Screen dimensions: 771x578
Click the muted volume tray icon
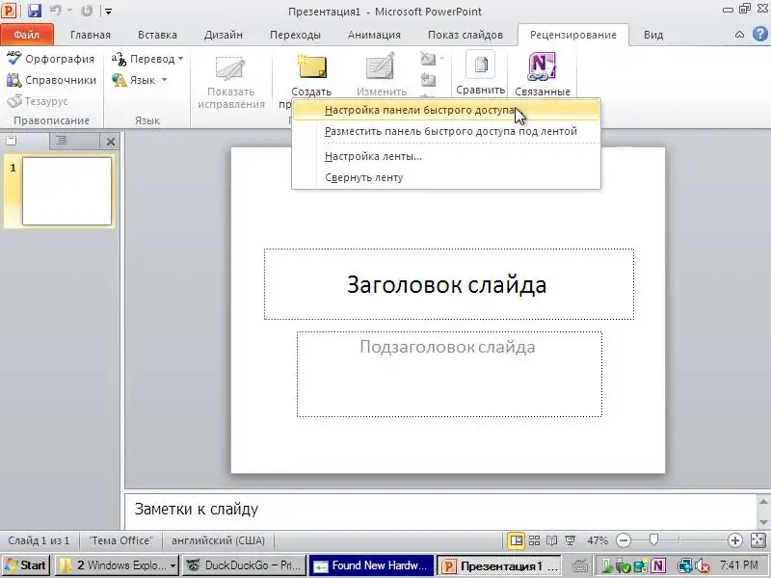click(x=703, y=565)
